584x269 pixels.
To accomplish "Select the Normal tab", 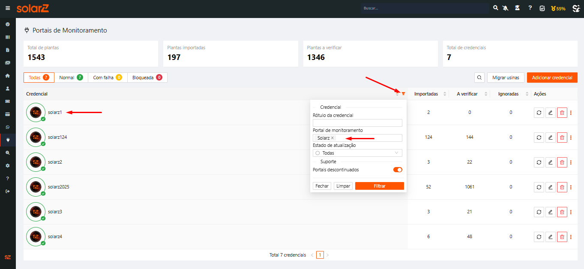I will 71,78.
